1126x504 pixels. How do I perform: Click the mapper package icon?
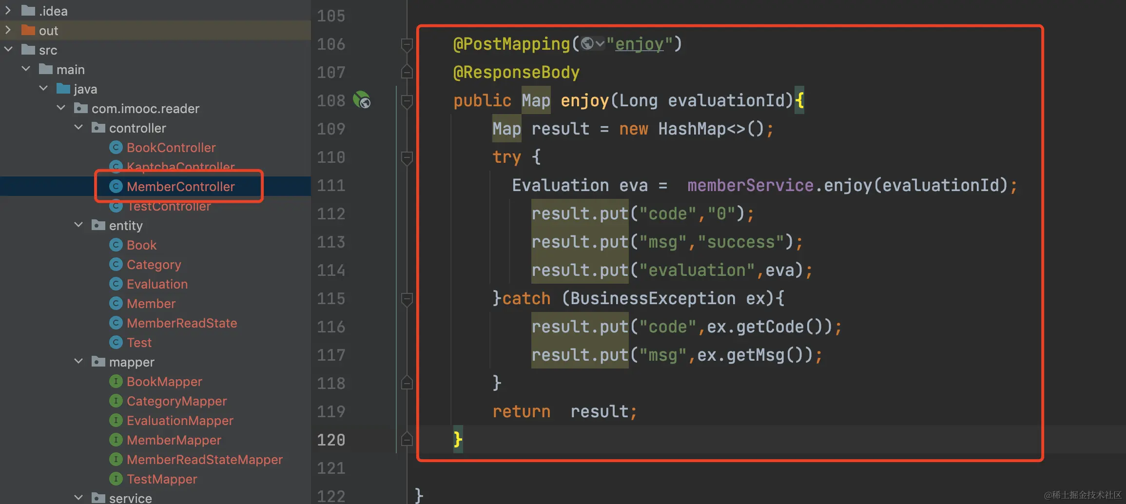(98, 362)
